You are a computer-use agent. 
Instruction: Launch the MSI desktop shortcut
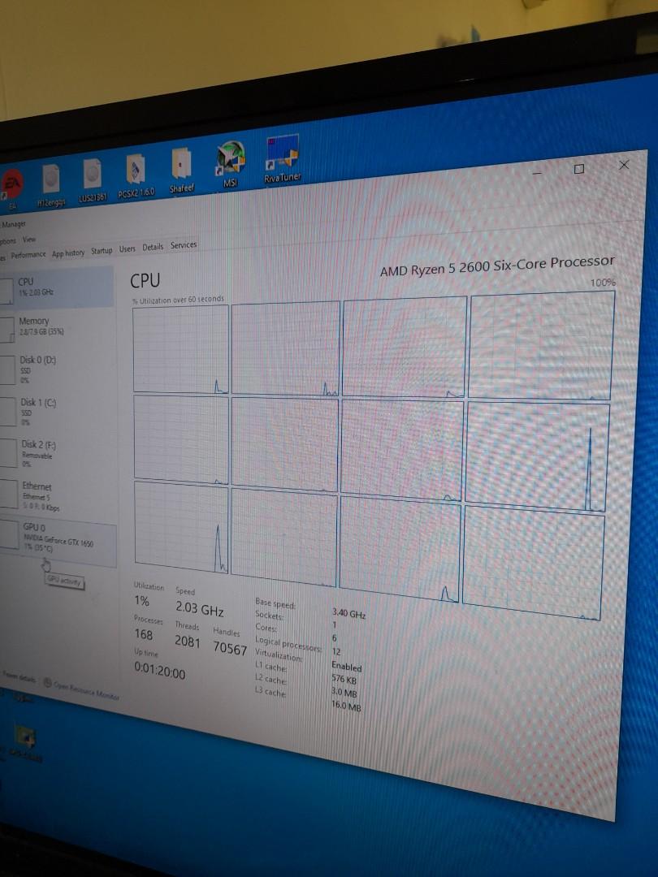tap(231, 164)
